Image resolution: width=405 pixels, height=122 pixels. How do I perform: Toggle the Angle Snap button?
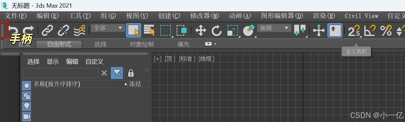[x=370, y=31]
